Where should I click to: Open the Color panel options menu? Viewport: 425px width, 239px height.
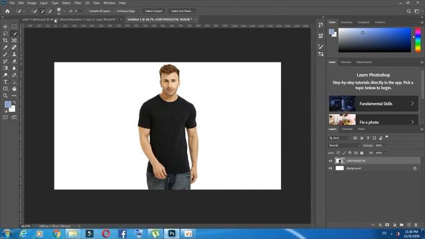(422, 22)
